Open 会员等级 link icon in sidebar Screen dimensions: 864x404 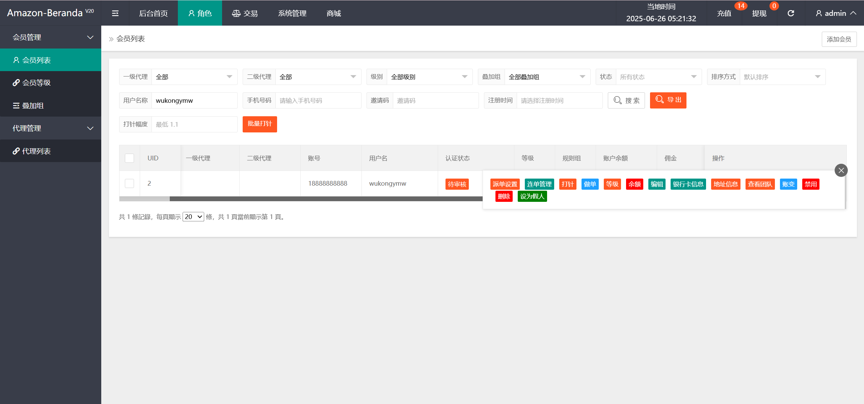(x=16, y=83)
